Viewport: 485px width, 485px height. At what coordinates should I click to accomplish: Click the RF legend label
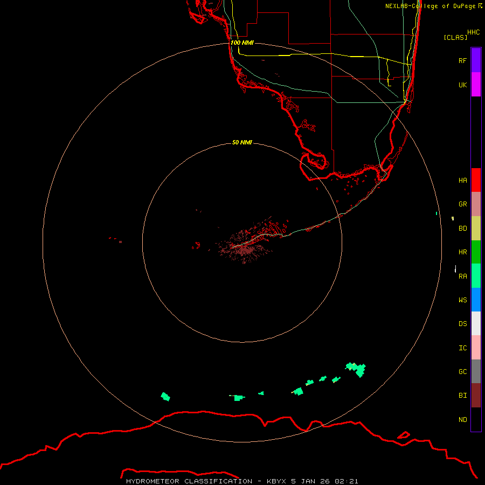coord(462,60)
